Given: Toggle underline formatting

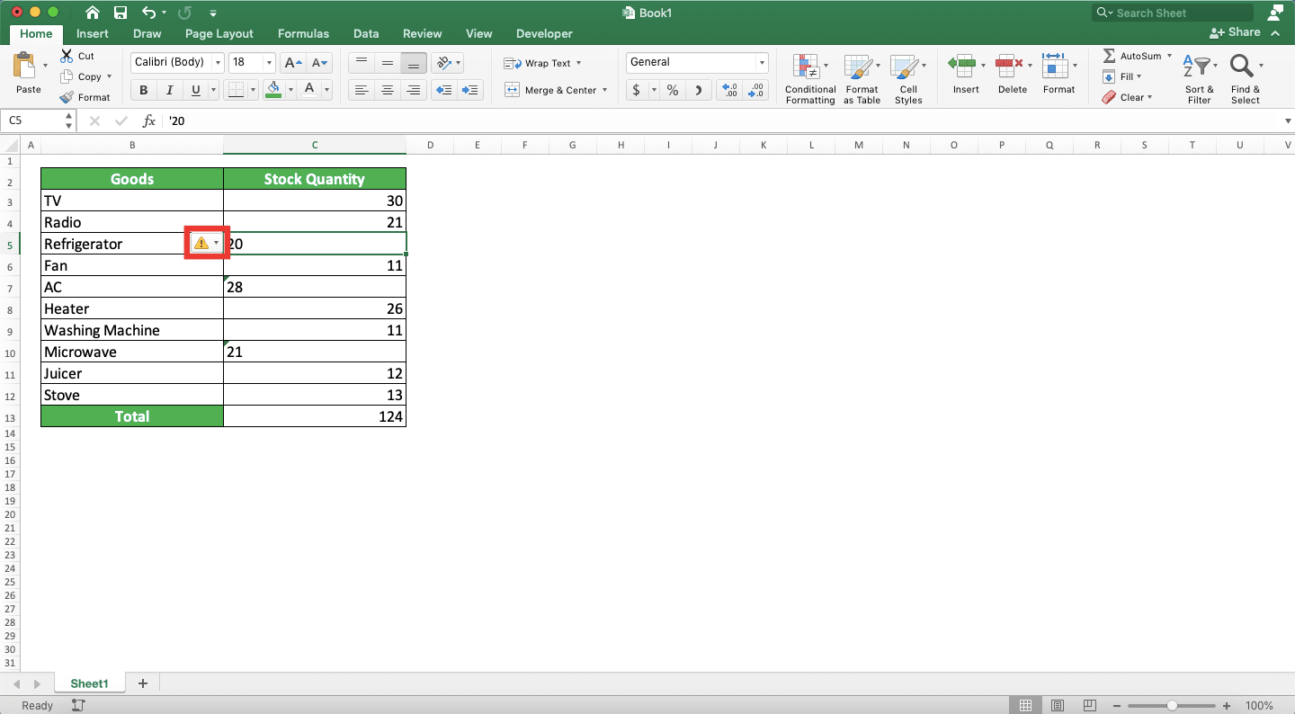Looking at the screenshot, I should point(193,89).
